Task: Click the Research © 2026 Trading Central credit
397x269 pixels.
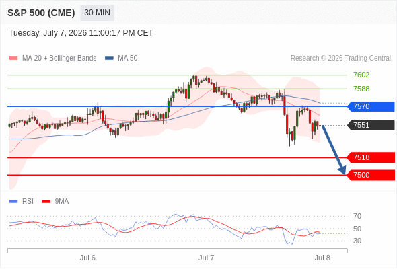Action: [340, 59]
